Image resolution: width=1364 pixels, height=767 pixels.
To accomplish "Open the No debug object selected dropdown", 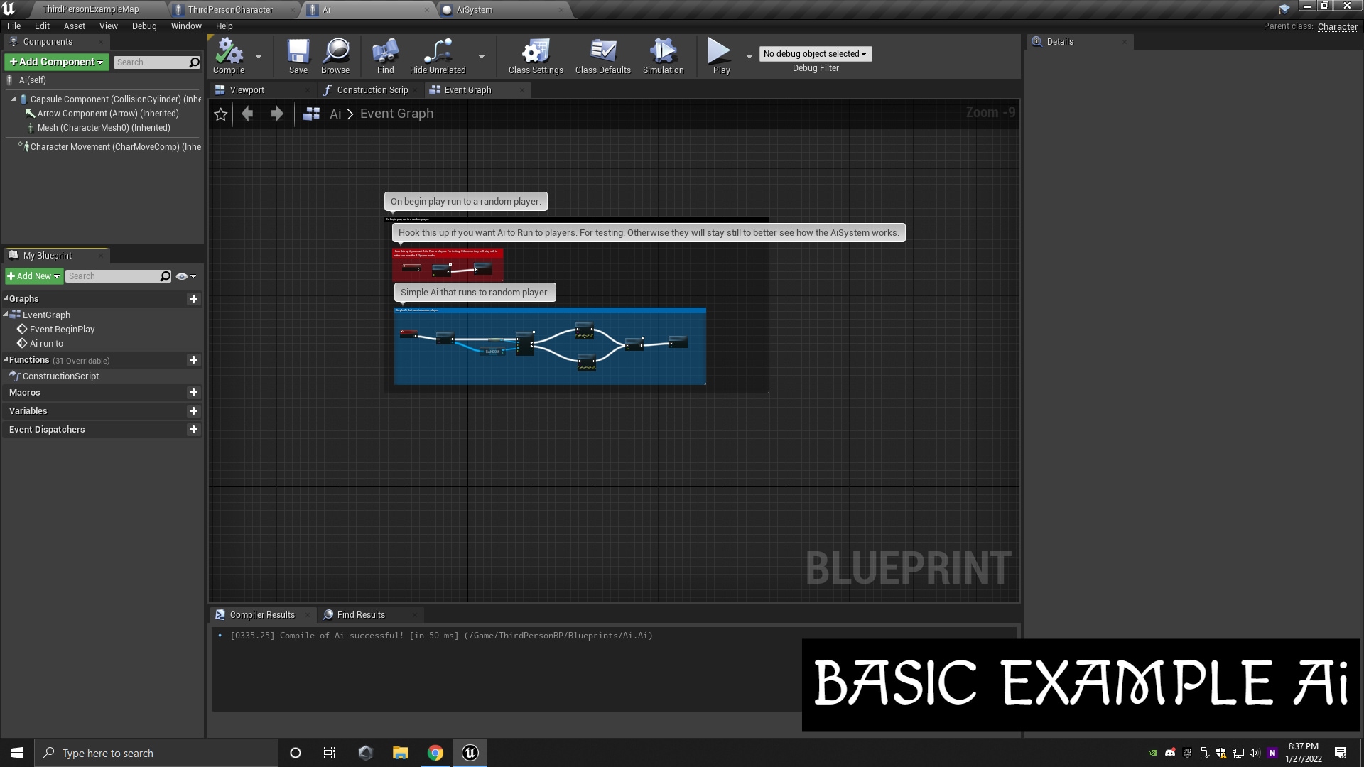I will (814, 53).
